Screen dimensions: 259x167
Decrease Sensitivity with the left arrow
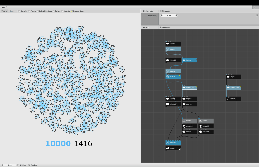tap(162, 15)
